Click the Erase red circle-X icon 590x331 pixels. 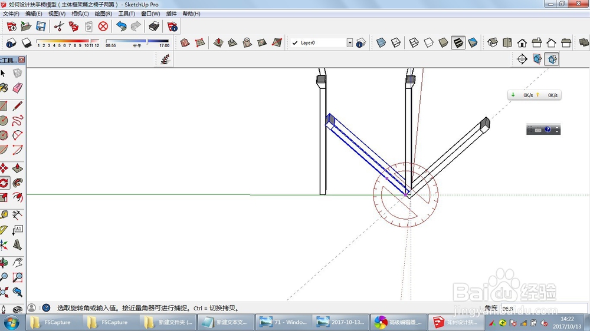tap(103, 27)
